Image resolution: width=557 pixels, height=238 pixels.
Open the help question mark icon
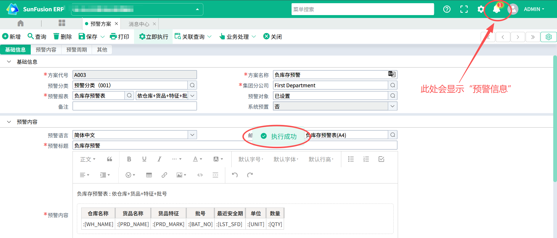coord(447,9)
